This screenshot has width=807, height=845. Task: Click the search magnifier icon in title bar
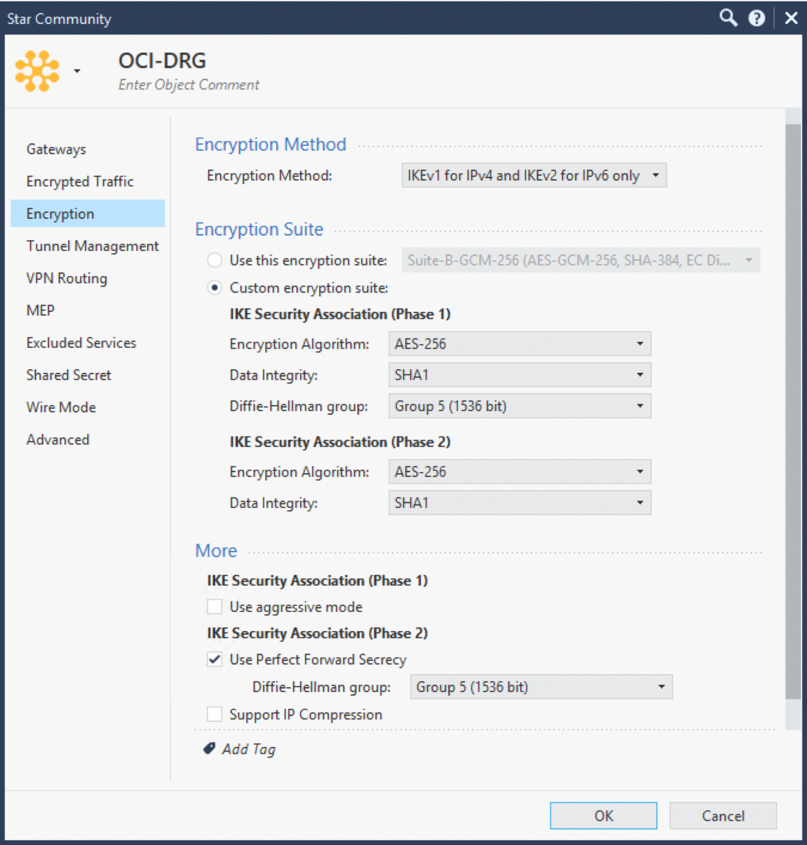click(x=728, y=18)
